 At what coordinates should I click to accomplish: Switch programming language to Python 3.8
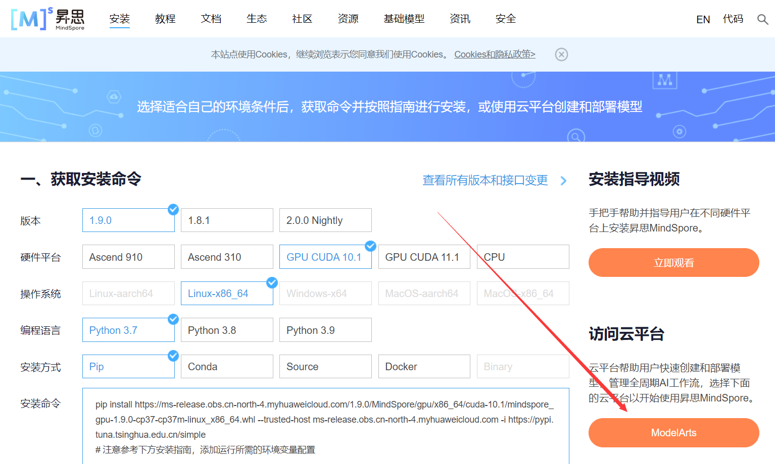[x=226, y=329]
